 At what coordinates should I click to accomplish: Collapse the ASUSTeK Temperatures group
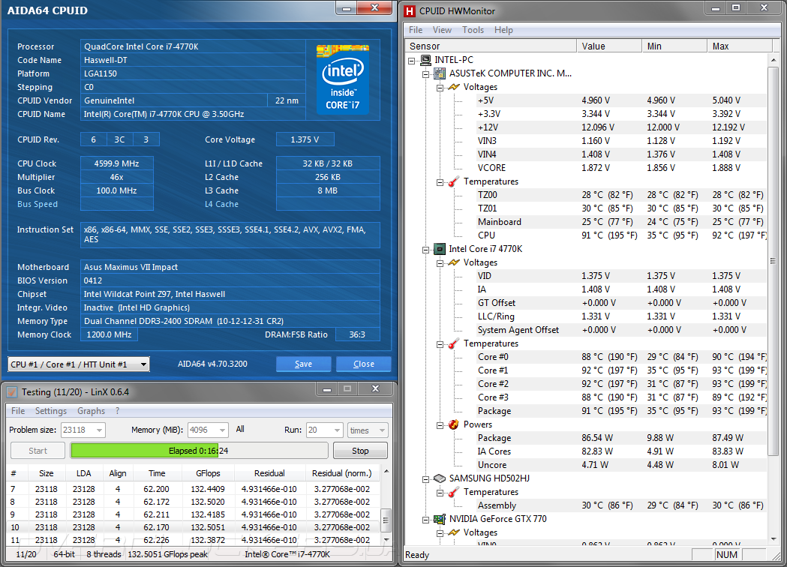click(x=440, y=182)
